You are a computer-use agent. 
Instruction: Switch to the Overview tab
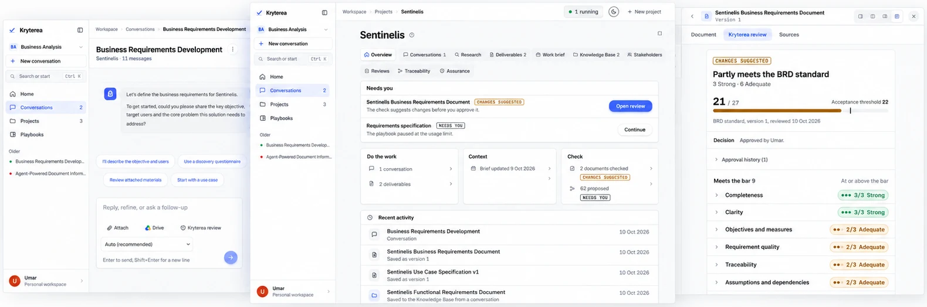click(x=378, y=54)
